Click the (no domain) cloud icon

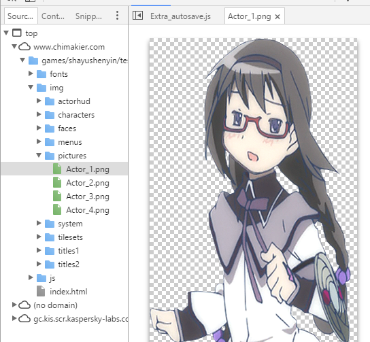pyautogui.click(x=24, y=305)
